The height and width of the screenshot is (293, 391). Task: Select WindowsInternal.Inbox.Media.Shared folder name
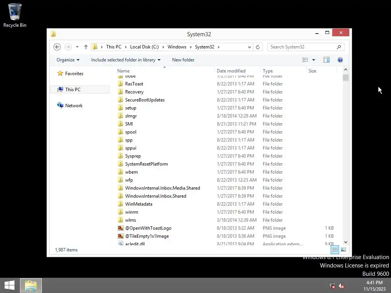click(163, 188)
